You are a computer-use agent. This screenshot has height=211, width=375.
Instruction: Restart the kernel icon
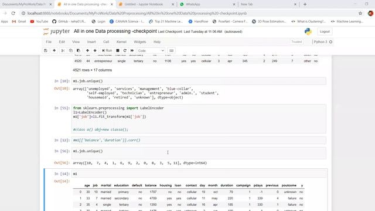[125, 50]
